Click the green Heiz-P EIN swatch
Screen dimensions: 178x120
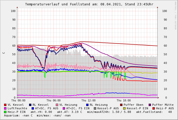point(5,112)
